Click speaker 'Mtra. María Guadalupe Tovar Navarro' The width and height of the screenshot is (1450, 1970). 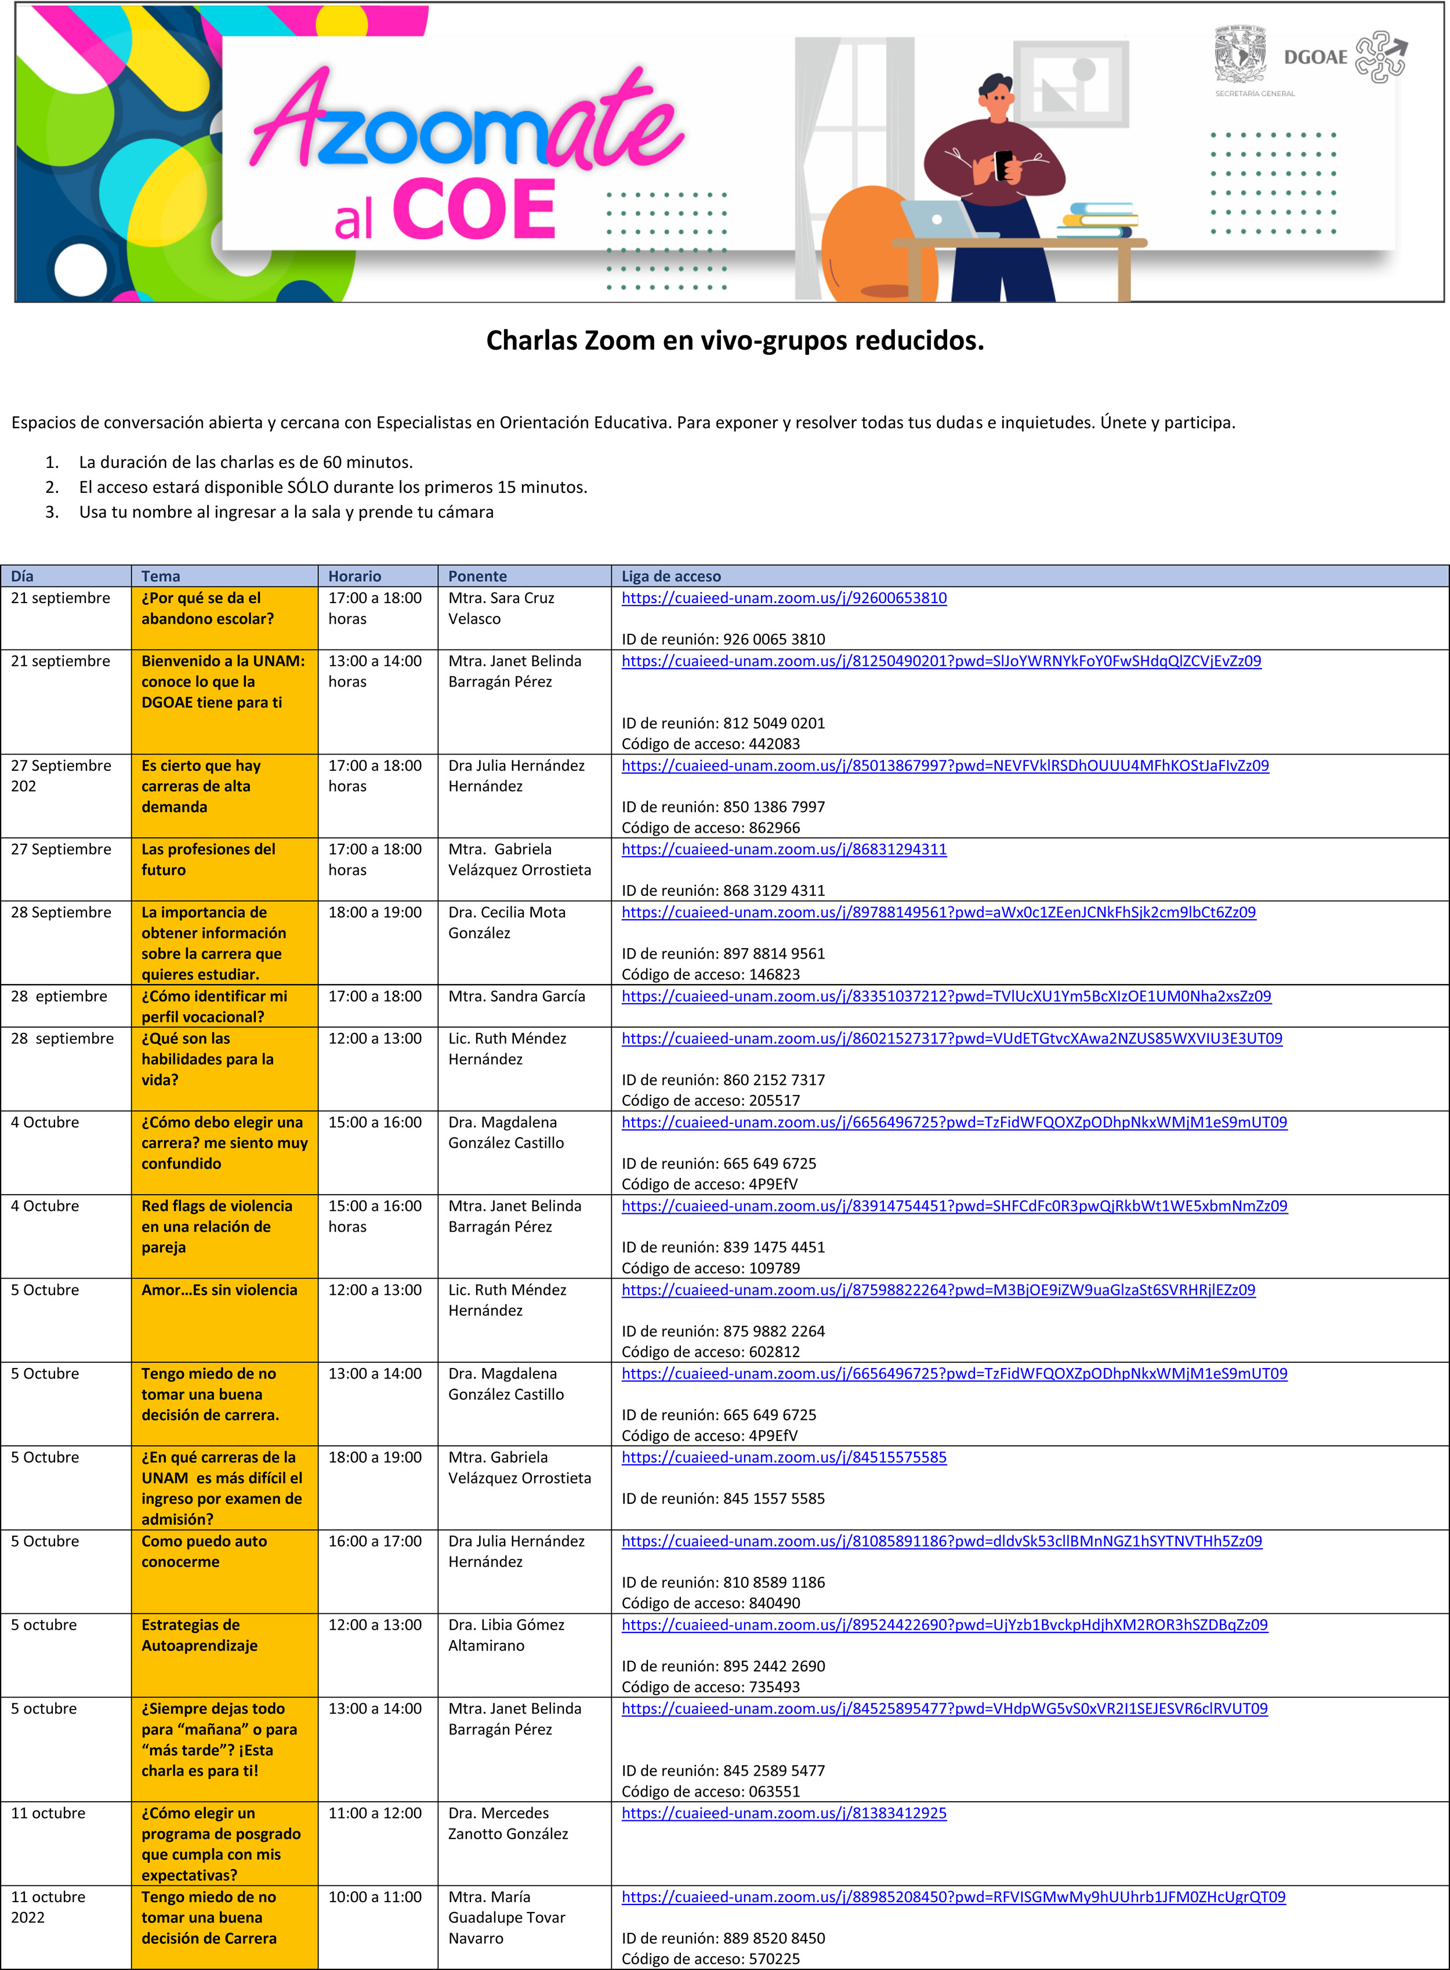(506, 1917)
